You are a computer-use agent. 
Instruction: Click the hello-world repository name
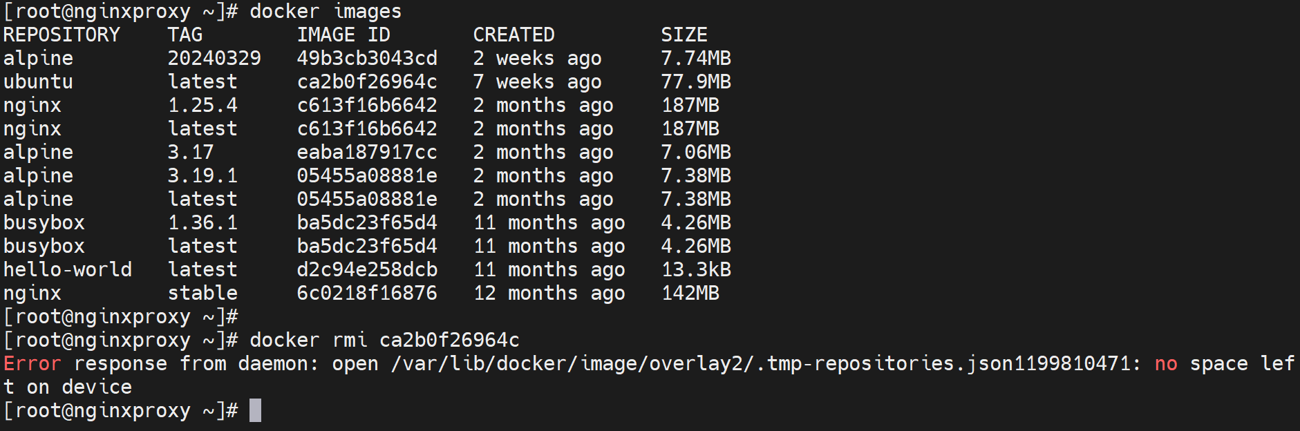click(x=68, y=269)
